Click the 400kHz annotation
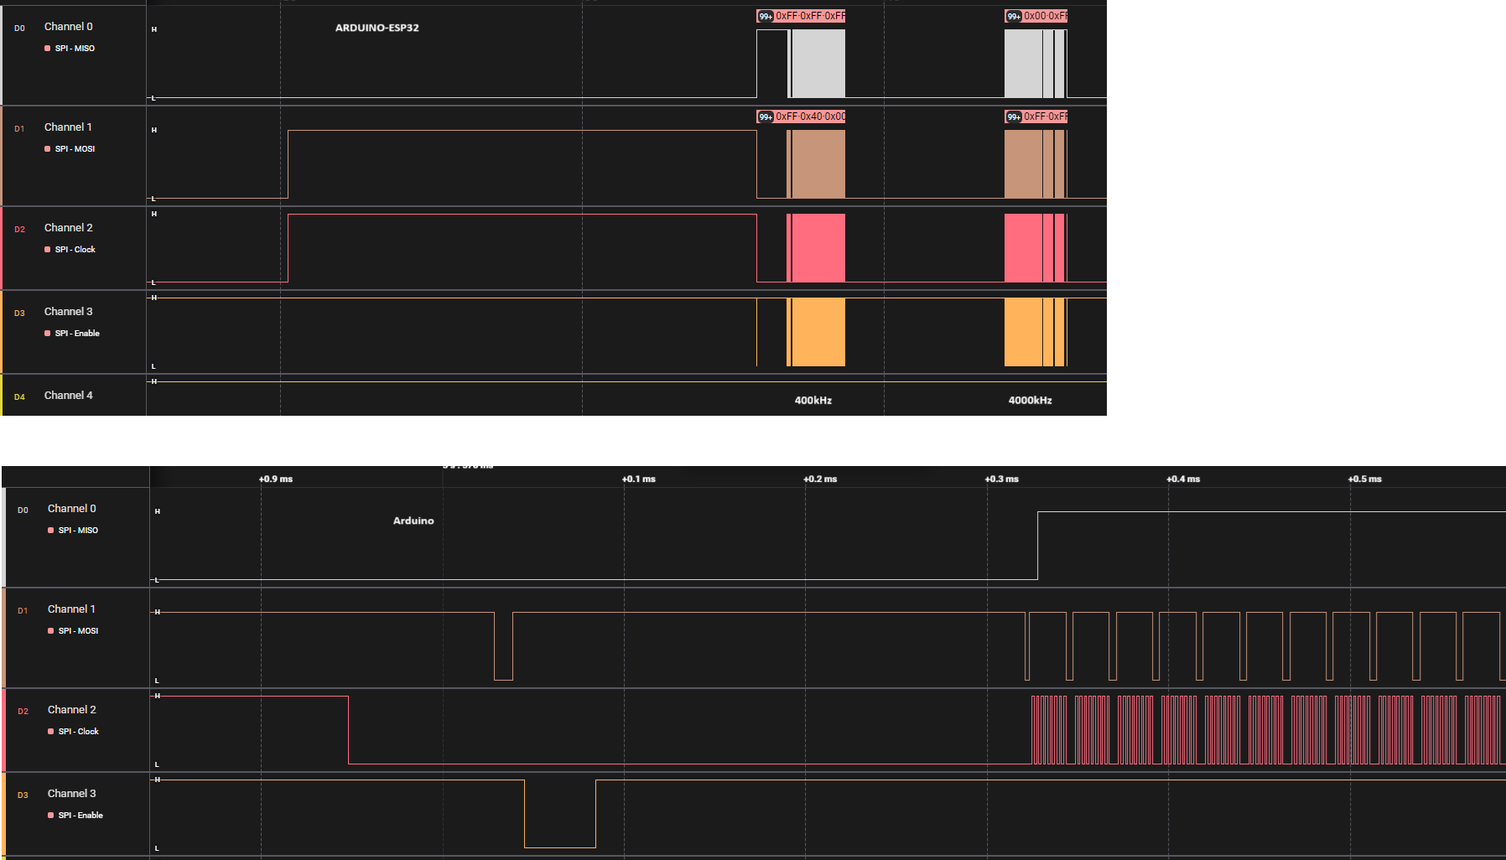 pyautogui.click(x=813, y=401)
